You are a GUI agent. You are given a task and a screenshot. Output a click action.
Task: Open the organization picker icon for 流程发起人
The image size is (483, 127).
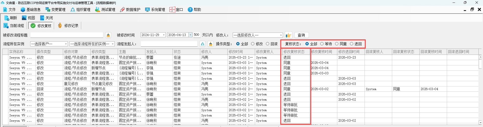tap(203, 44)
